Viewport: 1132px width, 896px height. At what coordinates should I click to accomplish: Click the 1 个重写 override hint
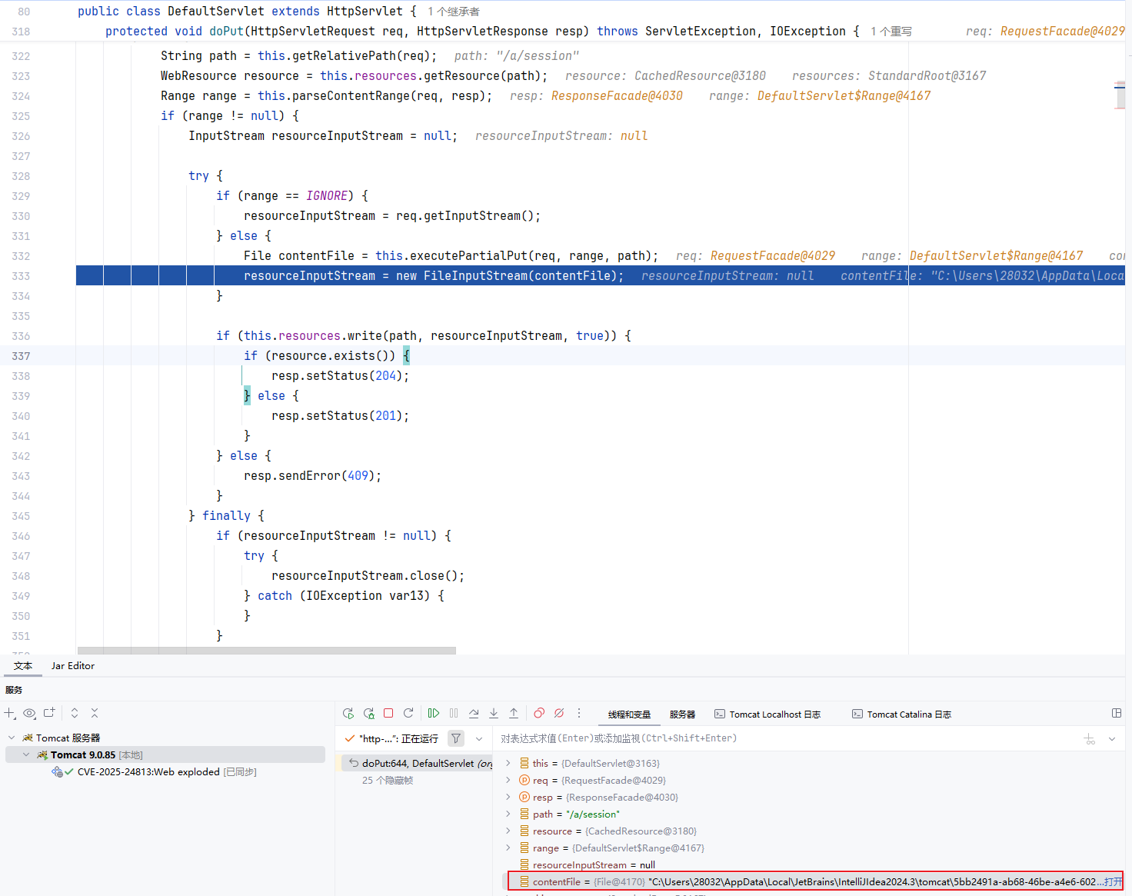[891, 32]
